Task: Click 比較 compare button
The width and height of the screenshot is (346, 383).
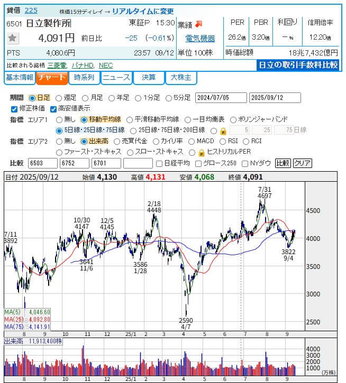Action: tap(283, 163)
